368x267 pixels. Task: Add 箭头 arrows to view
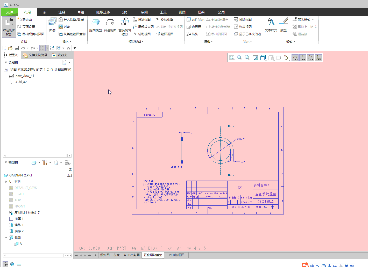pyautogui.click(x=192, y=34)
